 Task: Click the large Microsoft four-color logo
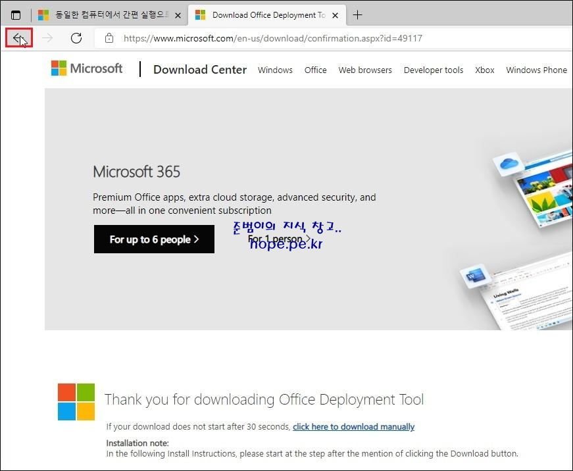pyautogui.click(x=76, y=401)
